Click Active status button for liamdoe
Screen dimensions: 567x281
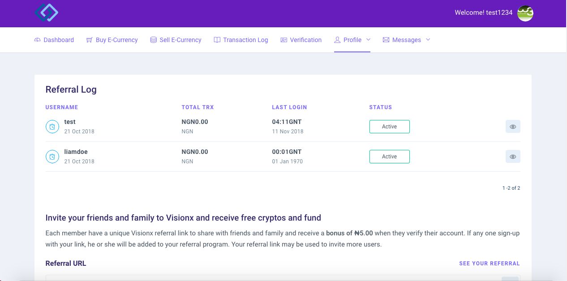tap(390, 157)
